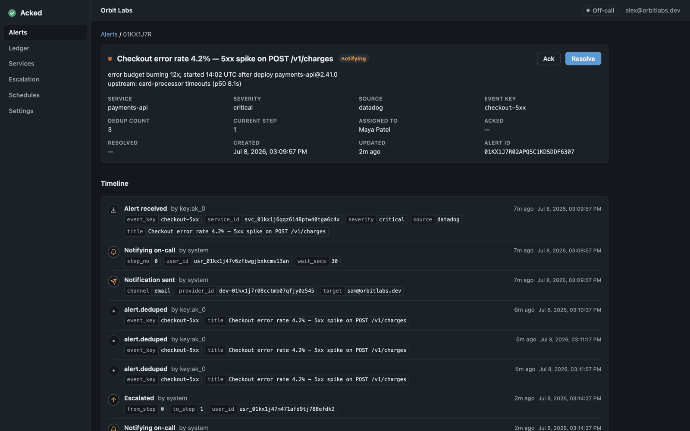Click the Updated value 2m ago
690x431 pixels.
pyautogui.click(x=370, y=152)
